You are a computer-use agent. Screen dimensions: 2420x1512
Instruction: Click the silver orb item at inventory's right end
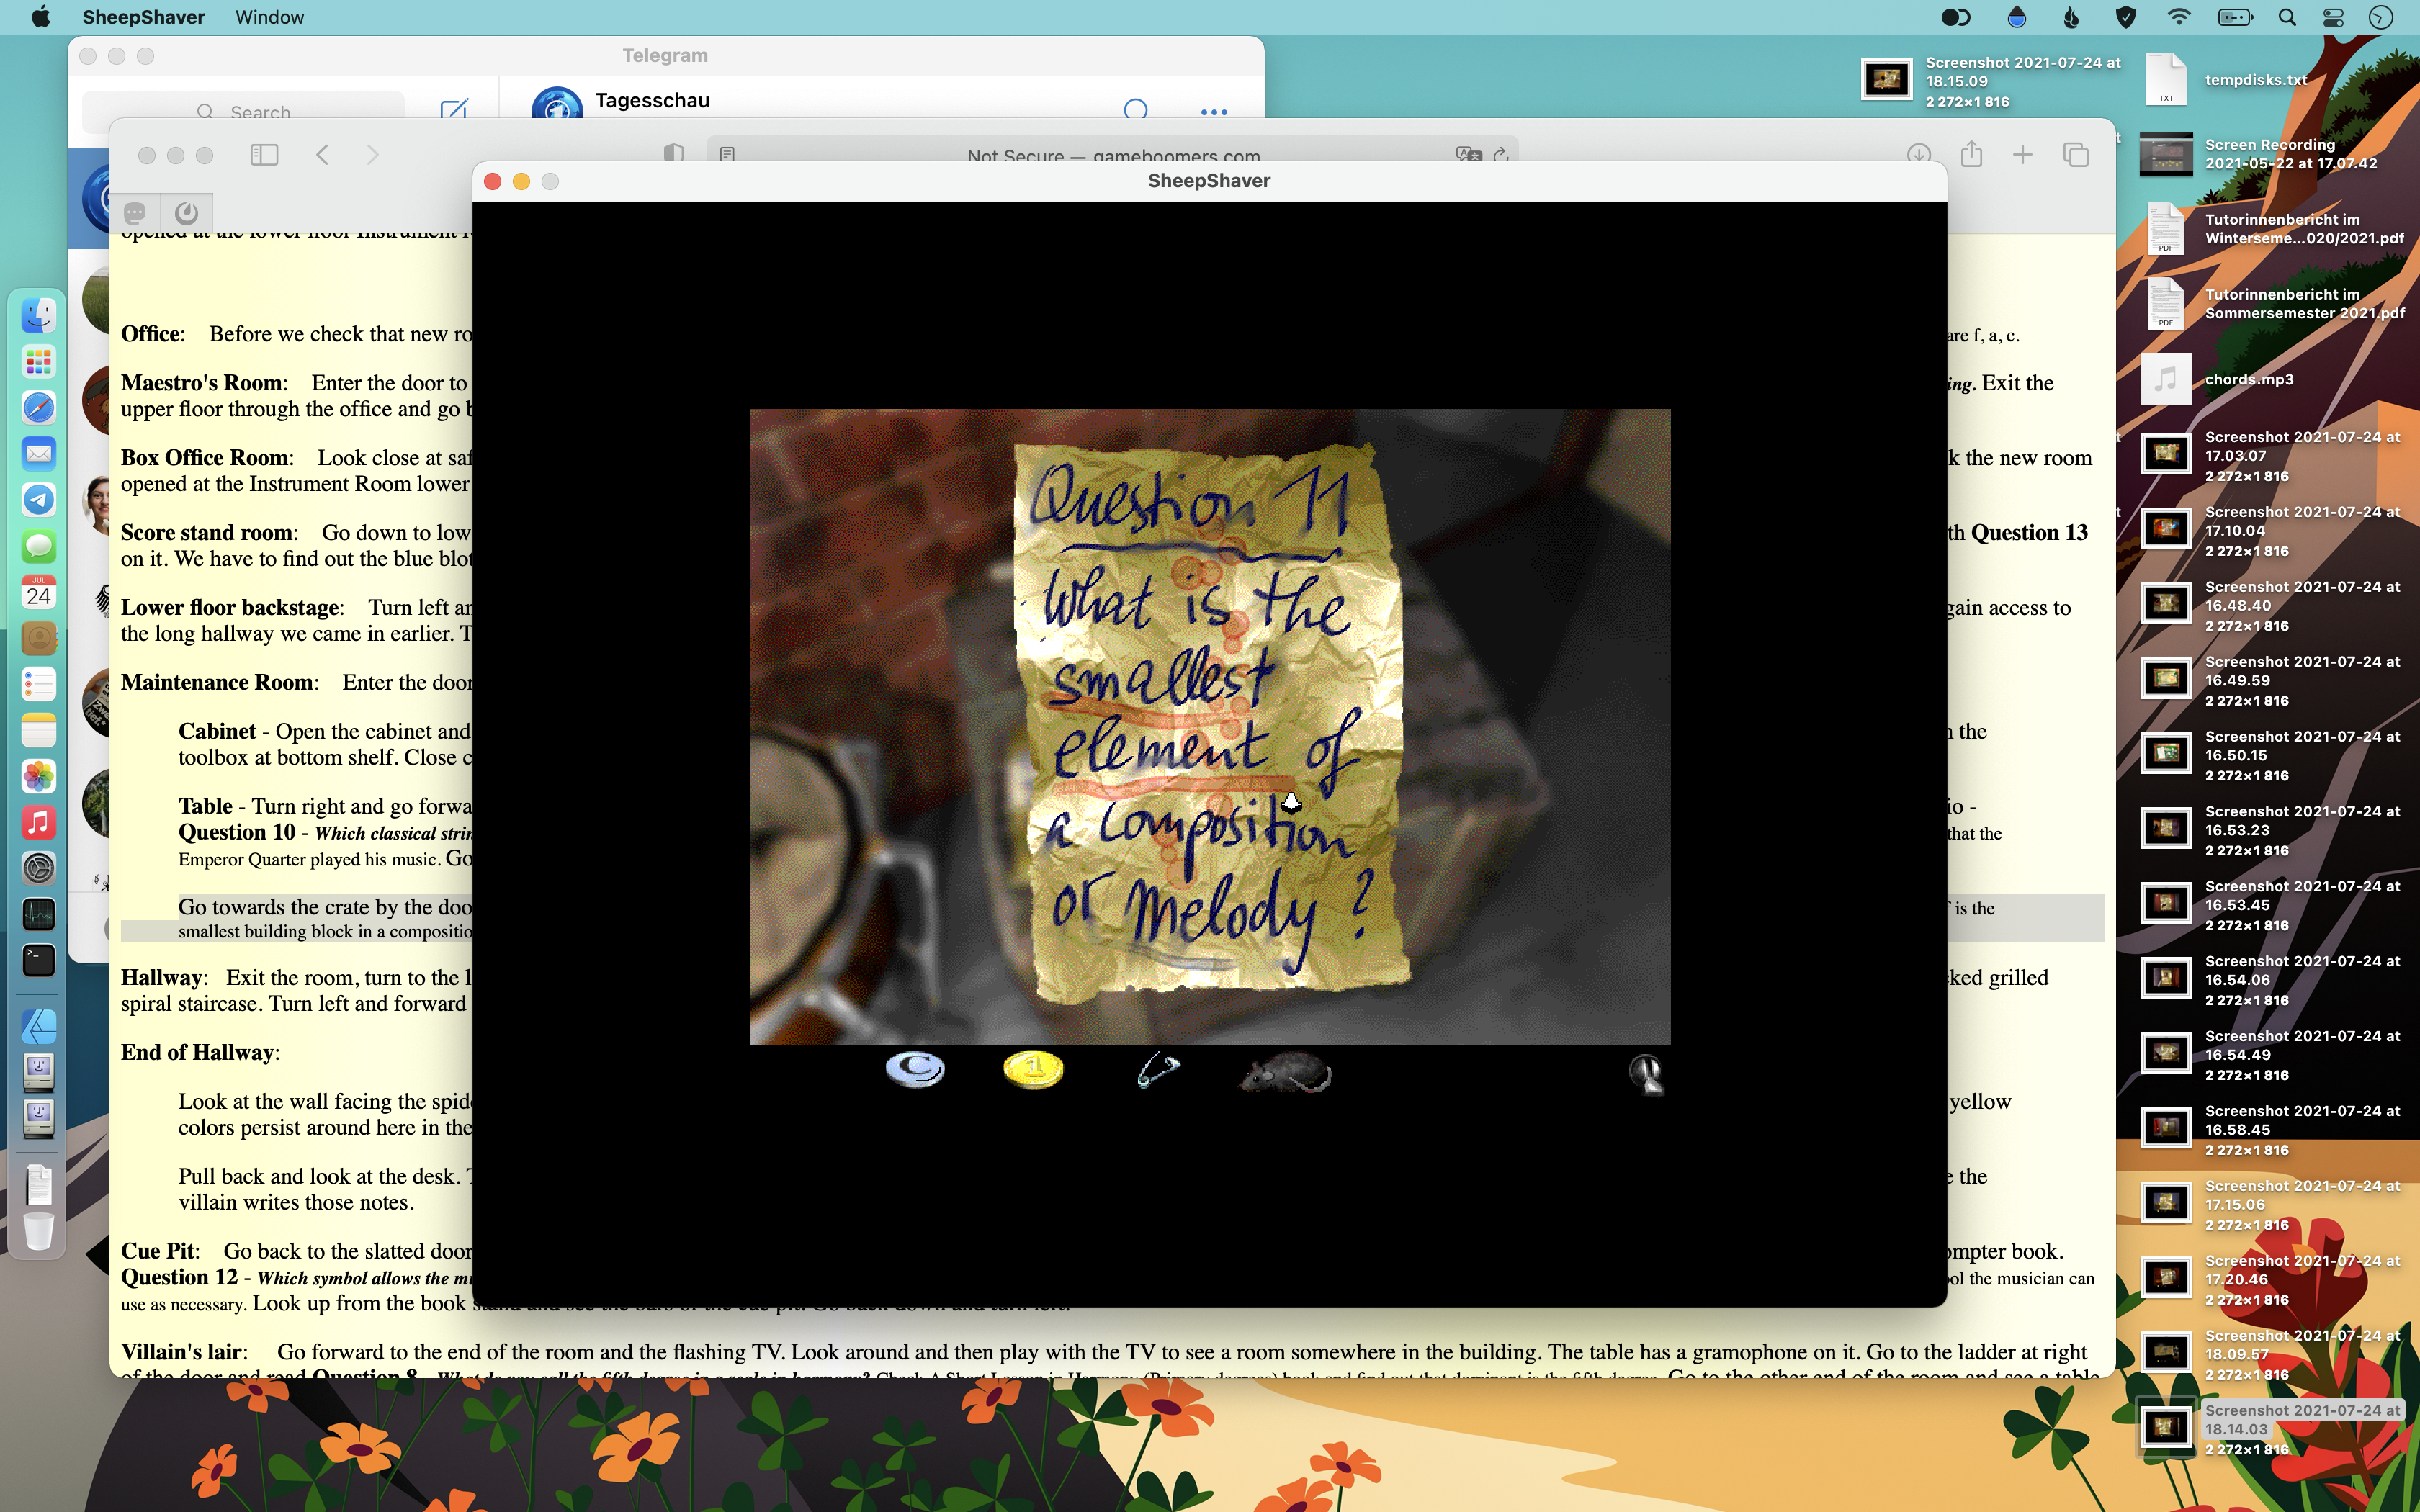coord(1646,1075)
